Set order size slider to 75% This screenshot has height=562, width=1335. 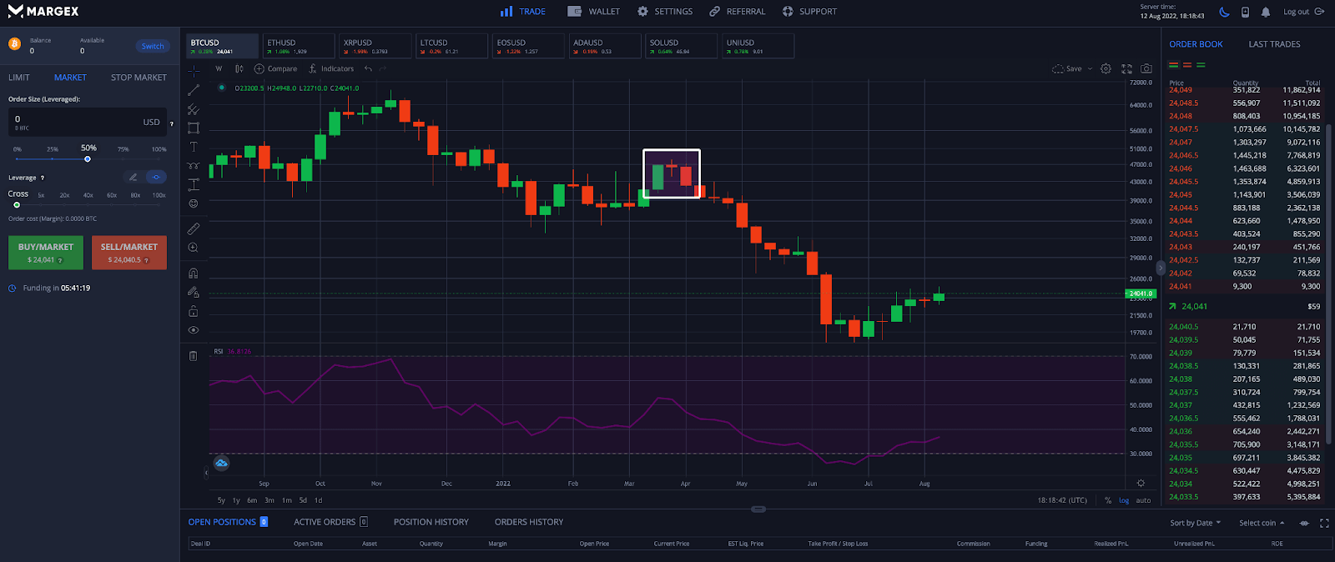coord(123,158)
